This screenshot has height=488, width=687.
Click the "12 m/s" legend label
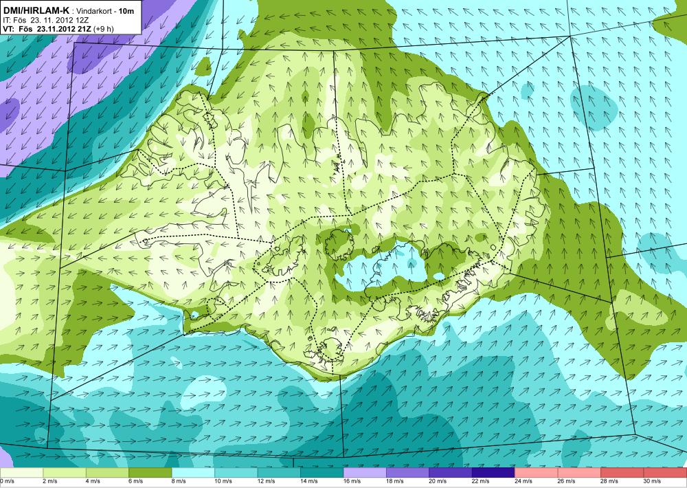pos(266,481)
